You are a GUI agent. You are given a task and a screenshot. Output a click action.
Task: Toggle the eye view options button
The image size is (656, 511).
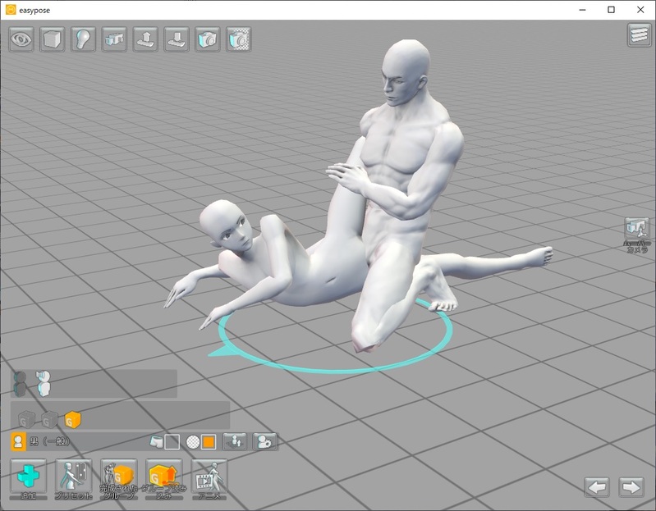tap(21, 39)
